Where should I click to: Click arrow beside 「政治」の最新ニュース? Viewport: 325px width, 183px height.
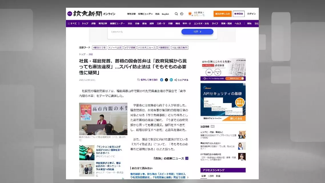pyautogui.click(x=187, y=158)
